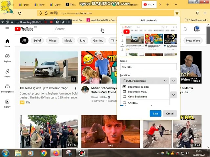Select the Music filter chip
210x157 pixels.
pos(68,41)
